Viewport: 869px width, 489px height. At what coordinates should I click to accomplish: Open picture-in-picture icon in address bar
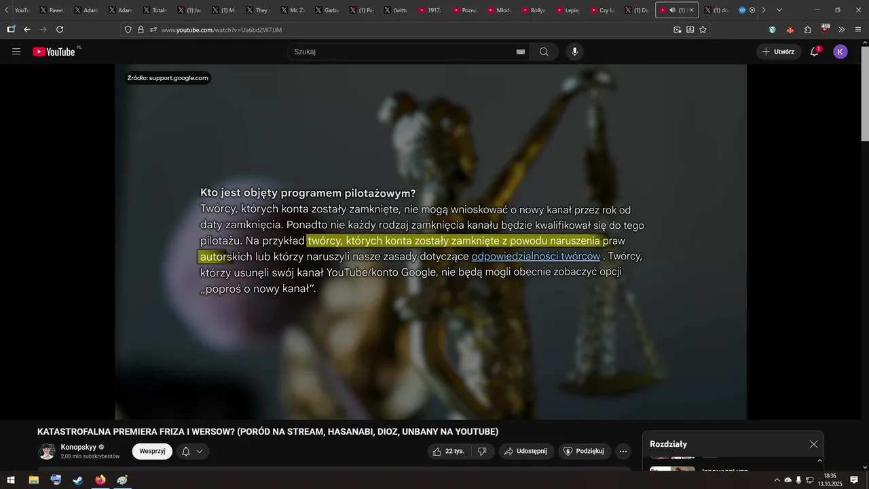[677, 30]
